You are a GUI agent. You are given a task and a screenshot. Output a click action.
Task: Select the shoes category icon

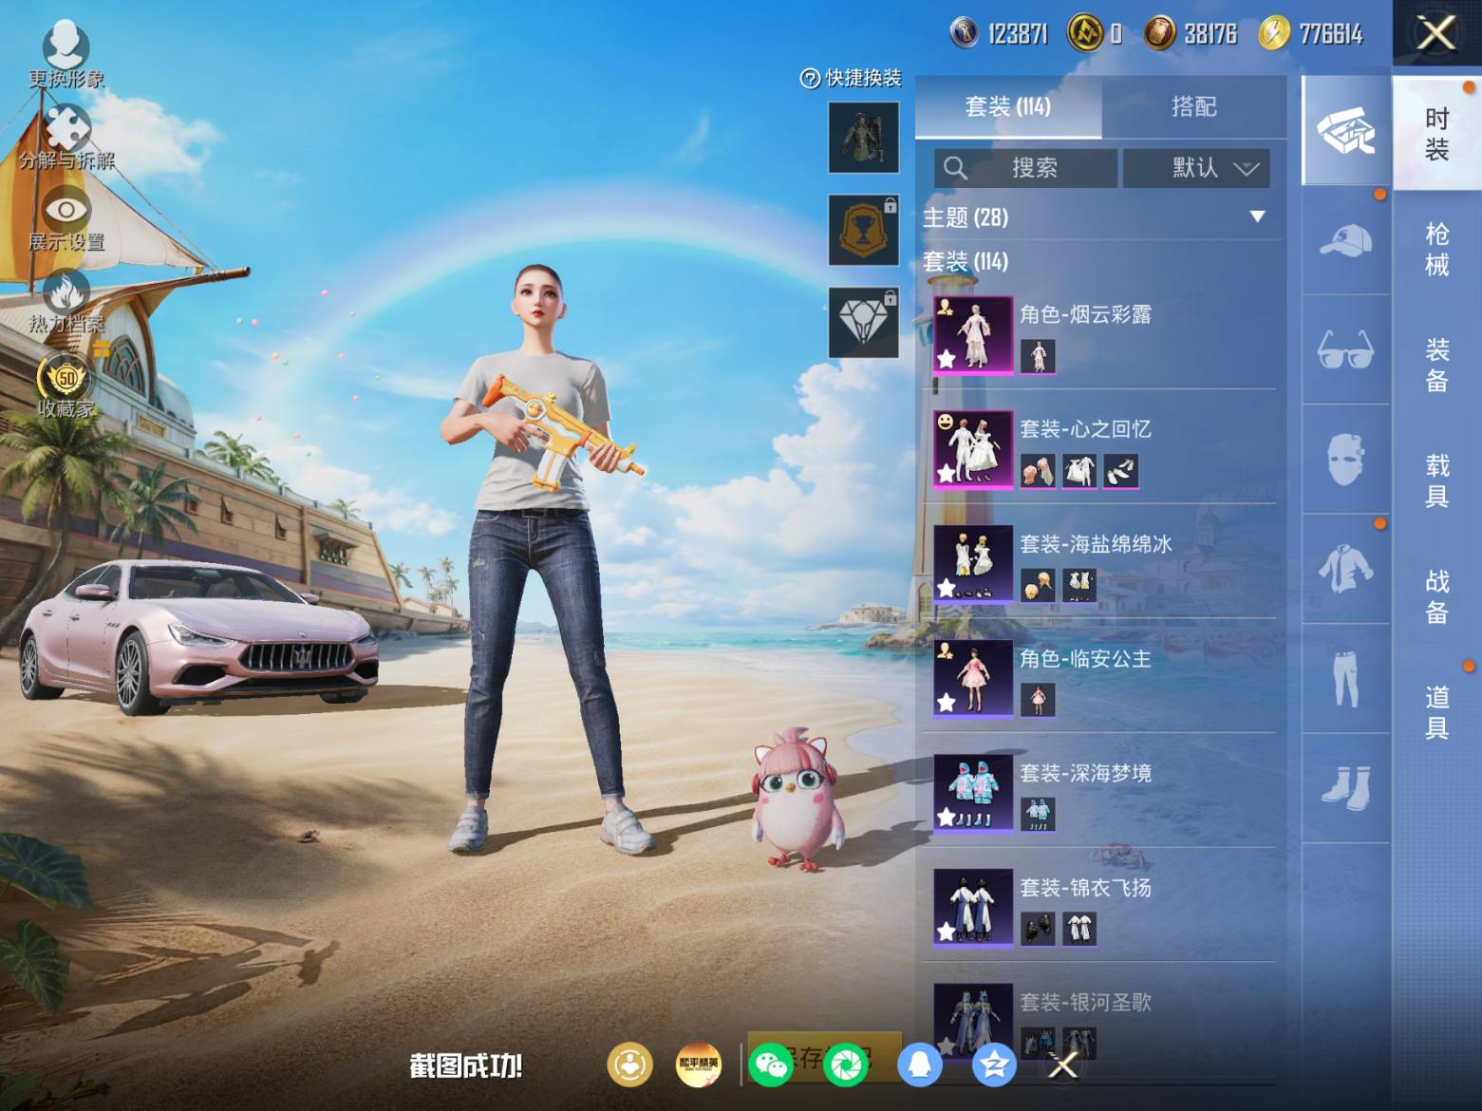click(1345, 788)
